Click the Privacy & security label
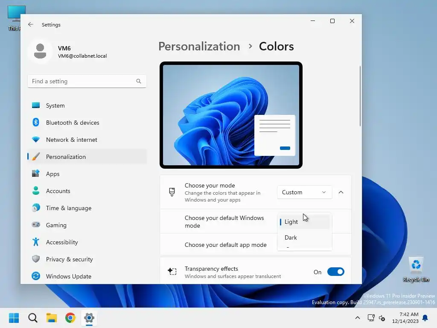Image resolution: width=437 pixels, height=328 pixels. (x=70, y=259)
